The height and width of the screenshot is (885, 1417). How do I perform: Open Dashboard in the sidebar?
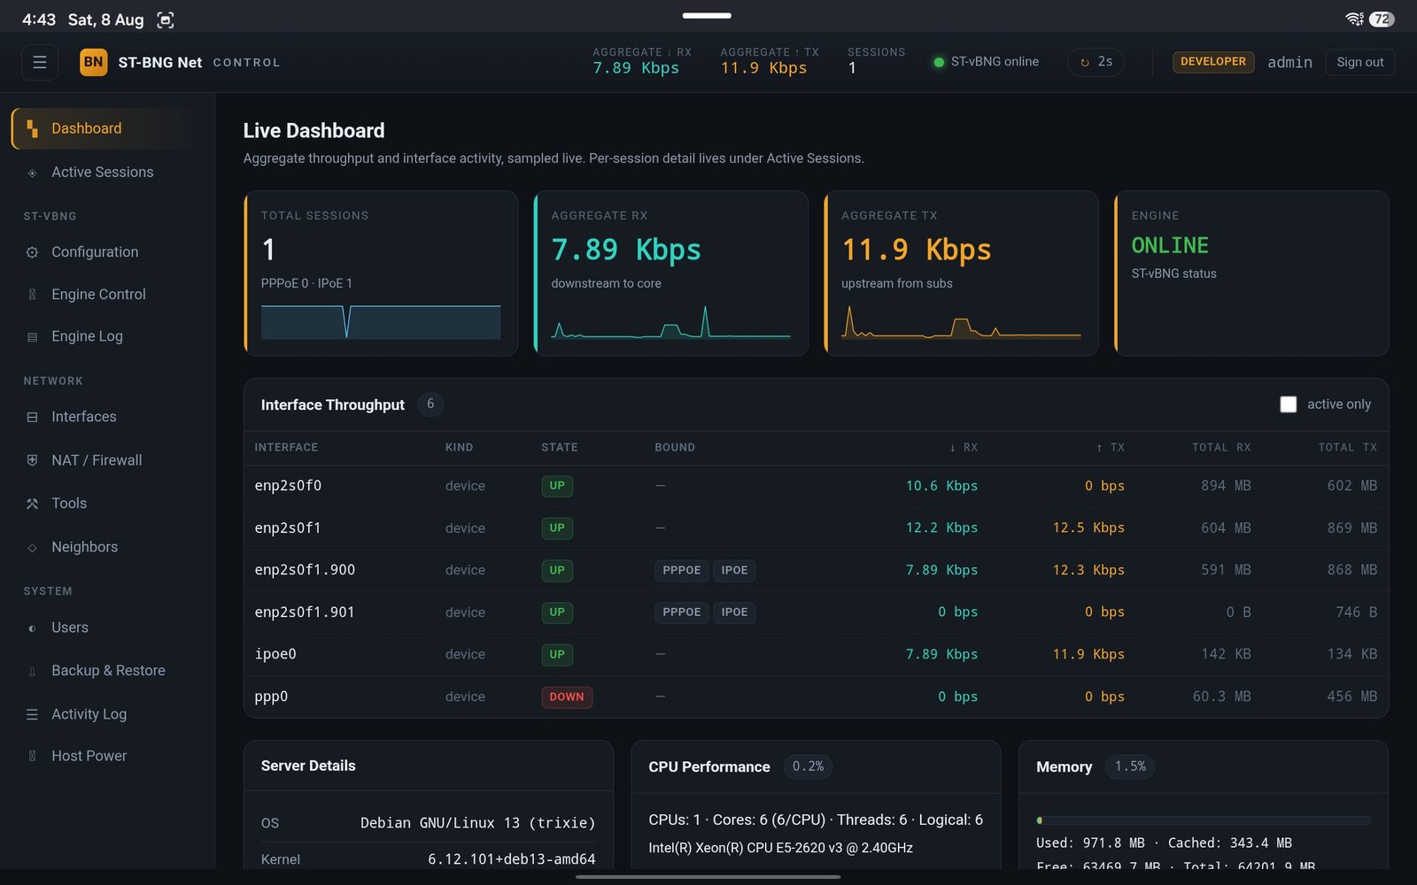coord(106,128)
